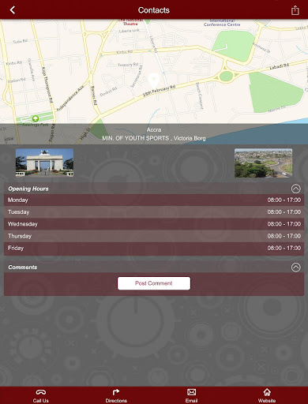
Task: Collapse the Comments section chevron
Action: [x=295, y=267]
